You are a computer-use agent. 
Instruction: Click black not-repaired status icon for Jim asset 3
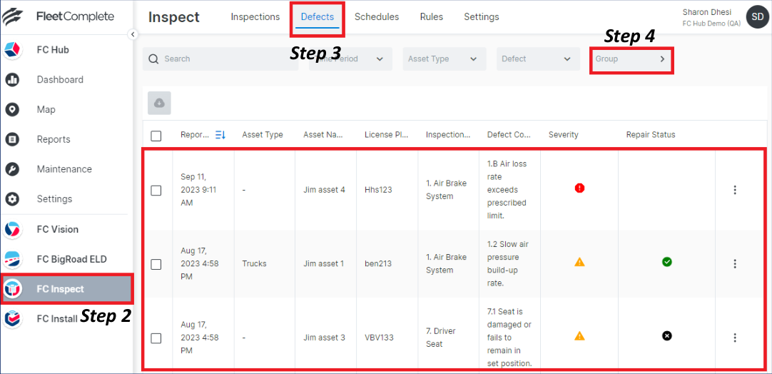pyautogui.click(x=666, y=336)
